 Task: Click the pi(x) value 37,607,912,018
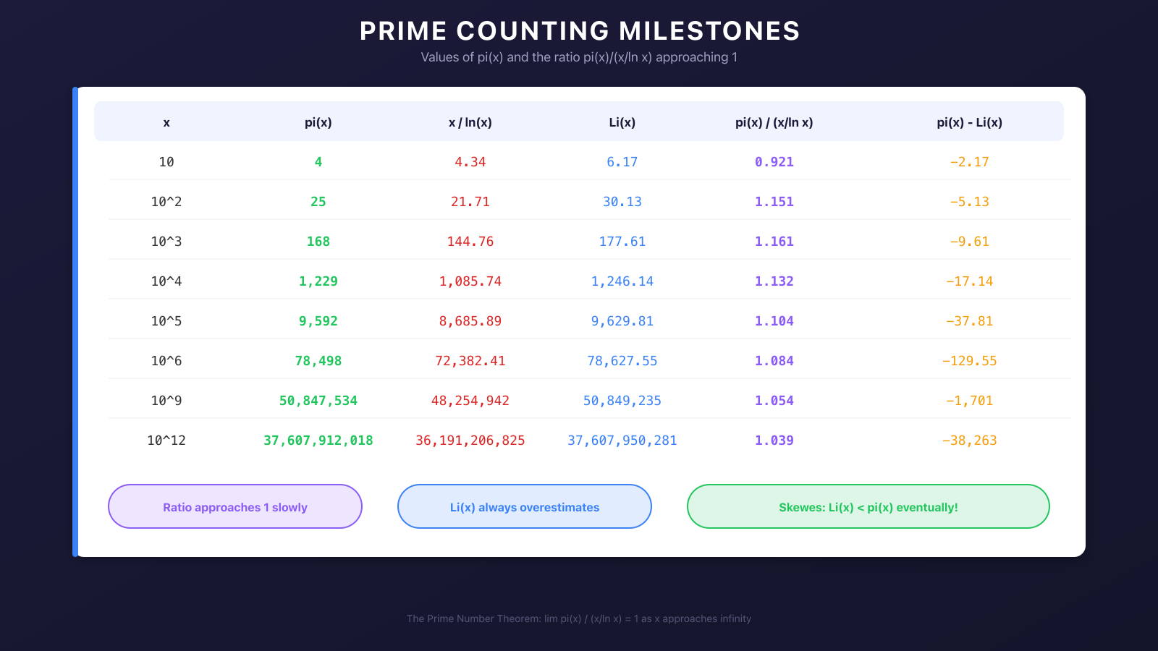[318, 441]
